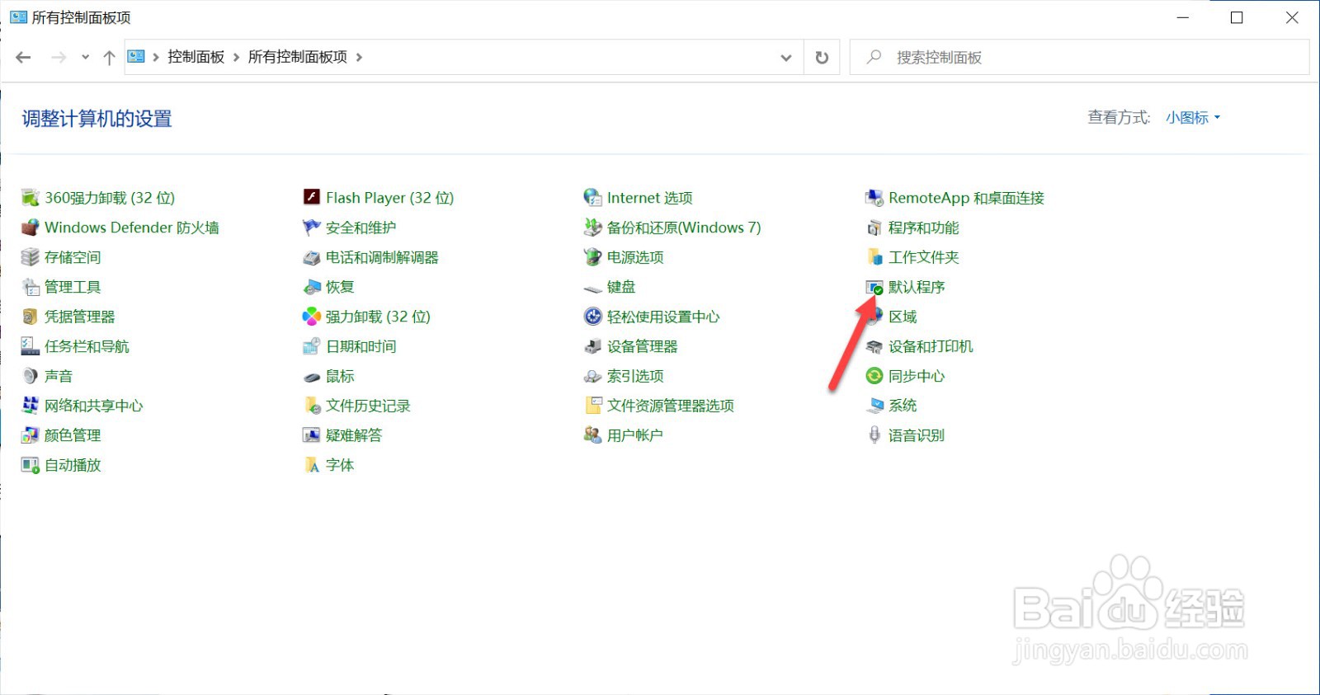This screenshot has width=1320, height=695.
Task: Click the 字体 icon
Action: pos(312,465)
